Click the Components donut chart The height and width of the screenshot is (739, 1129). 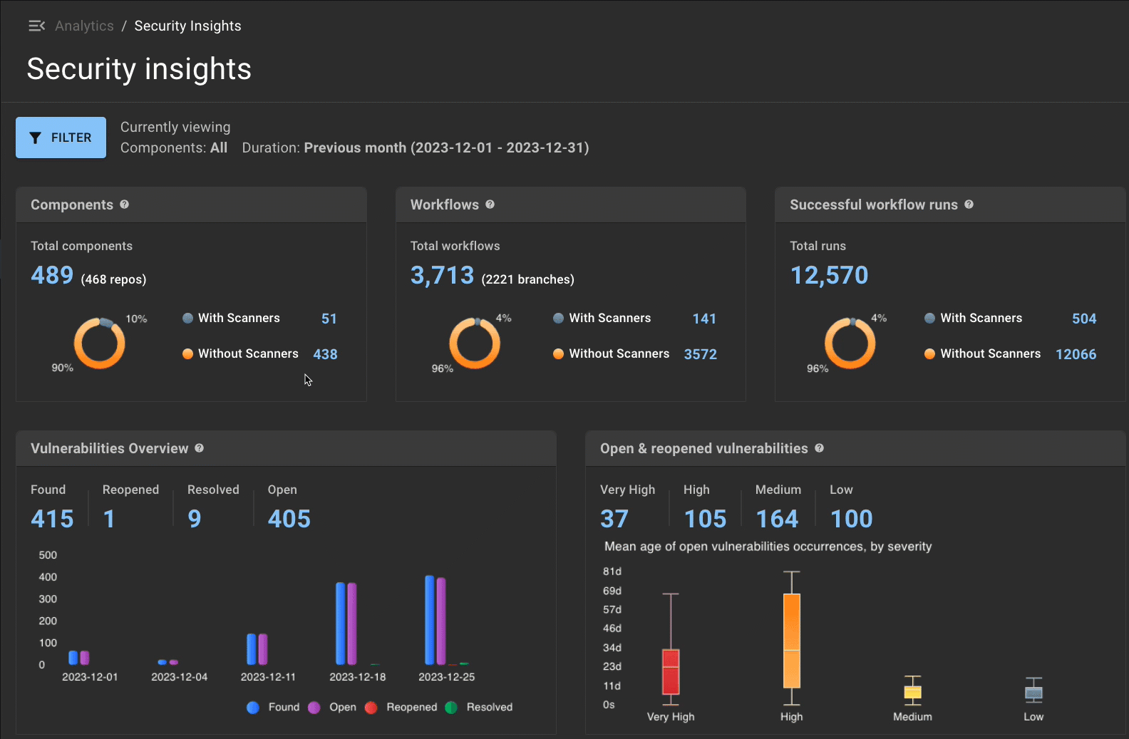[x=100, y=343]
